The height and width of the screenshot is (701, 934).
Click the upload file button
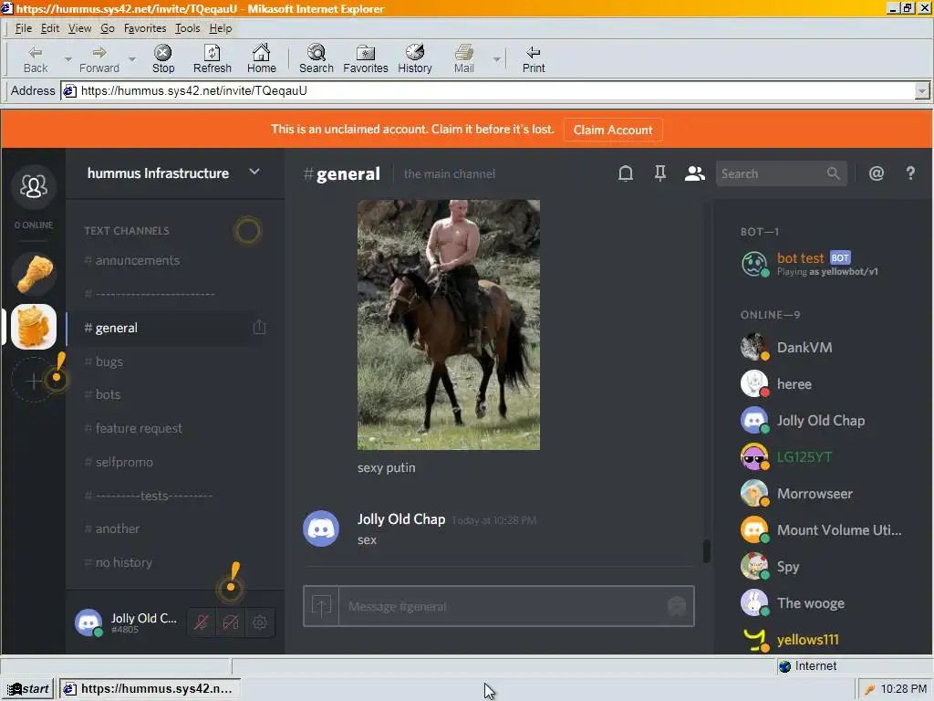(x=321, y=606)
